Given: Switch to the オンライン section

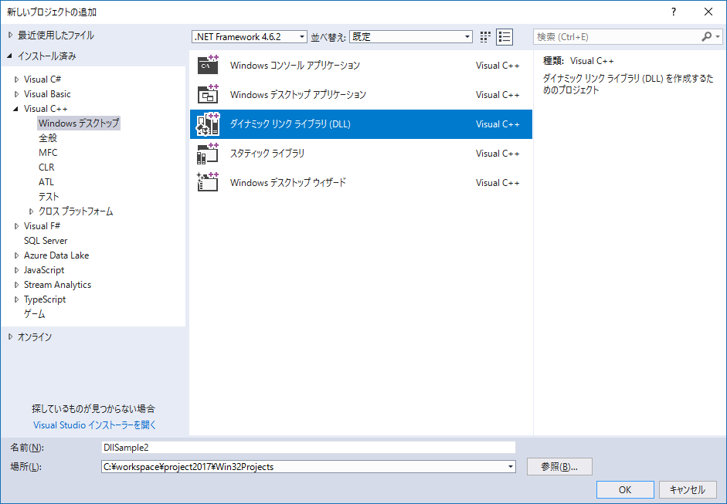Looking at the screenshot, I should (x=34, y=337).
